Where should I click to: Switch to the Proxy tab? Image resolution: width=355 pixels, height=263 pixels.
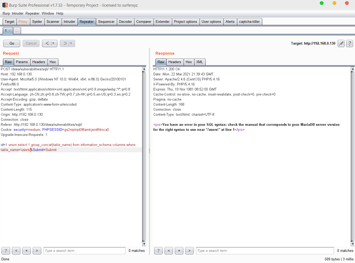(x=23, y=21)
